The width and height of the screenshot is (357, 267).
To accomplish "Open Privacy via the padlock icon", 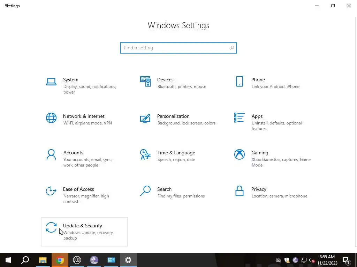I will pos(239,191).
